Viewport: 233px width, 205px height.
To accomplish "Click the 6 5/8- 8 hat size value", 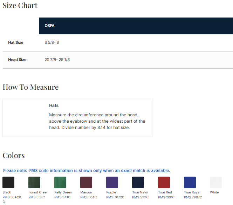I will click(x=52, y=43).
